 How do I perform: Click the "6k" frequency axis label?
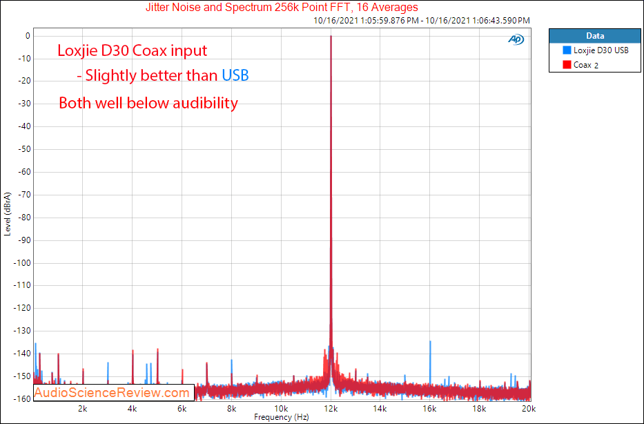coord(182,409)
